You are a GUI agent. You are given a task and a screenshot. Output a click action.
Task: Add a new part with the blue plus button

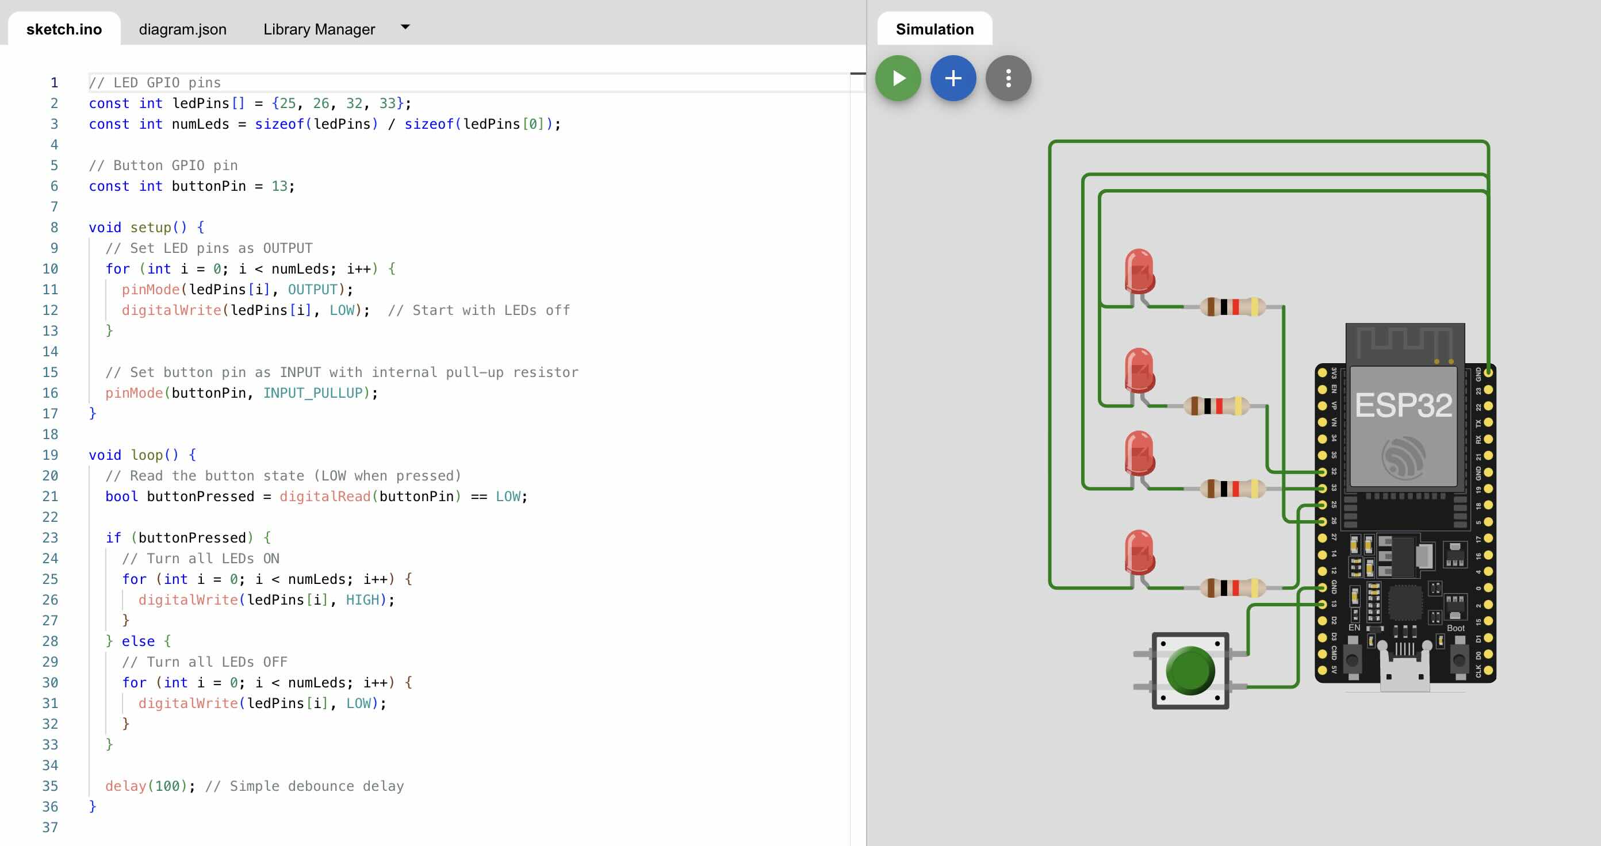pos(953,78)
